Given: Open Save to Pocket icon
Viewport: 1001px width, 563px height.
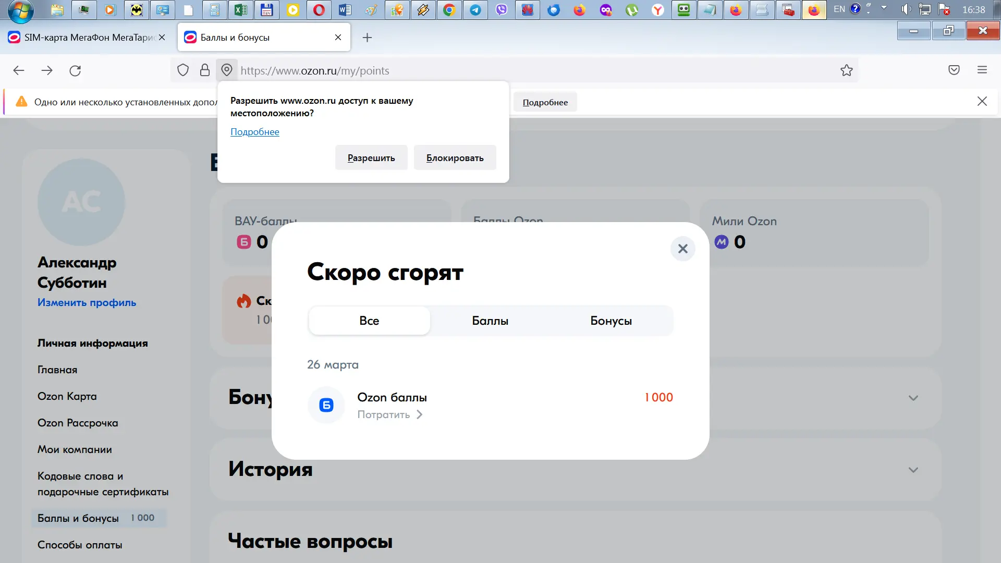Looking at the screenshot, I should point(954,70).
